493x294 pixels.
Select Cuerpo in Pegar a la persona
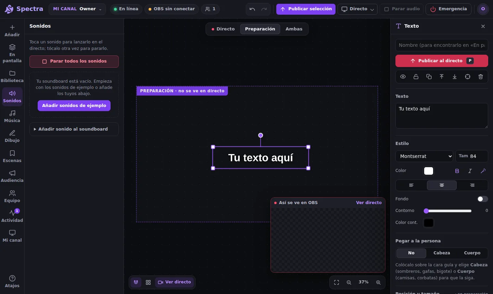point(472,253)
